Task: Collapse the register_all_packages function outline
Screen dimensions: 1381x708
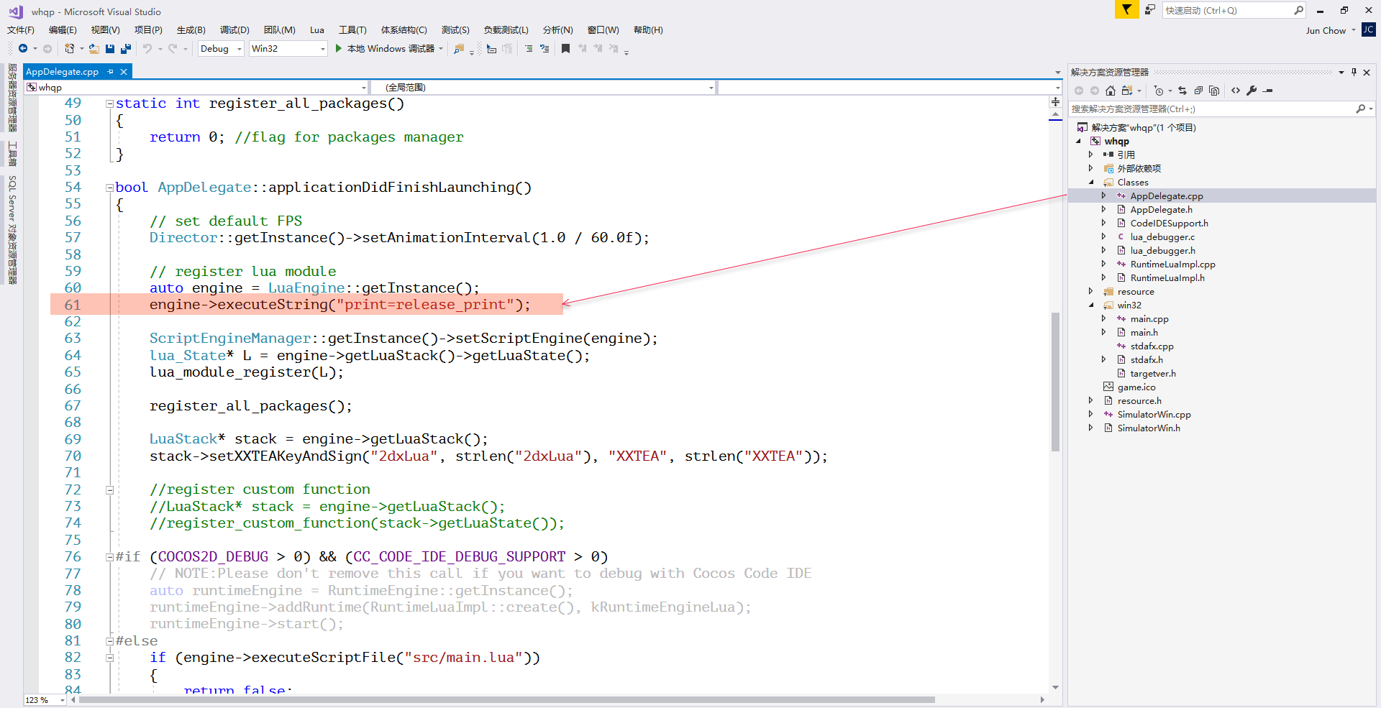Action: click(x=109, y=104)
